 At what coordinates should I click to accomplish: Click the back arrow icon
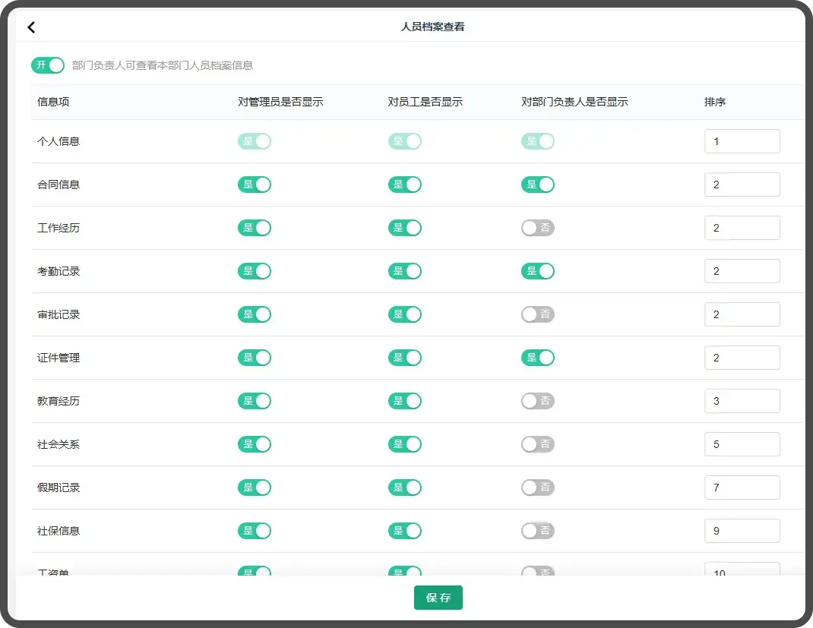pos(31,27)
